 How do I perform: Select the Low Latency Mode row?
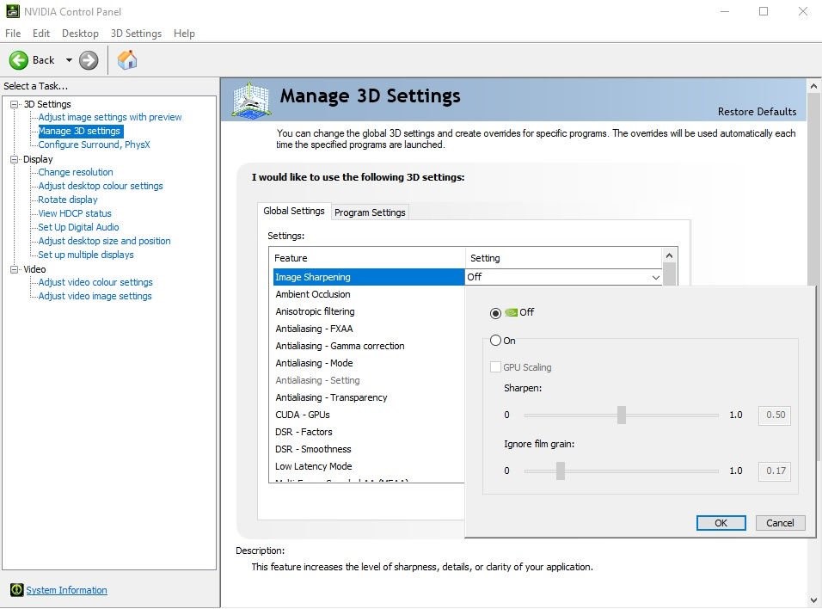click(369, 466)
